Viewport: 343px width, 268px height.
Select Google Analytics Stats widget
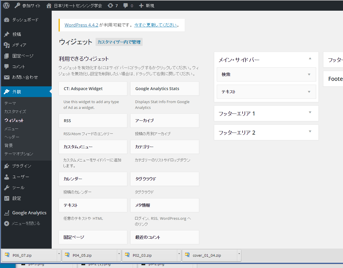click(x=165, y=89)
